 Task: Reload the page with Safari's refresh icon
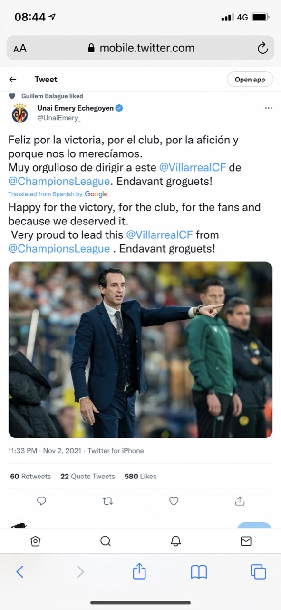(x=262, y=48)
